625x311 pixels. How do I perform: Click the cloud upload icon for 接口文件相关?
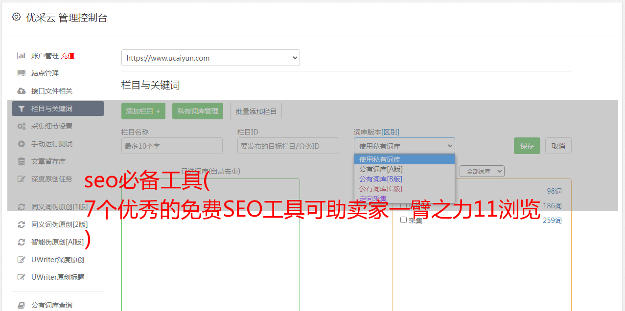(22, 91)
